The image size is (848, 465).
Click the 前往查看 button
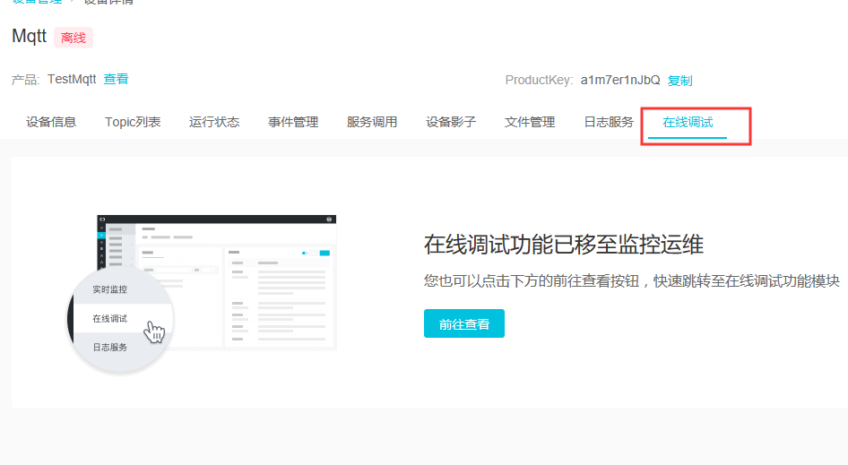(464, 323)
